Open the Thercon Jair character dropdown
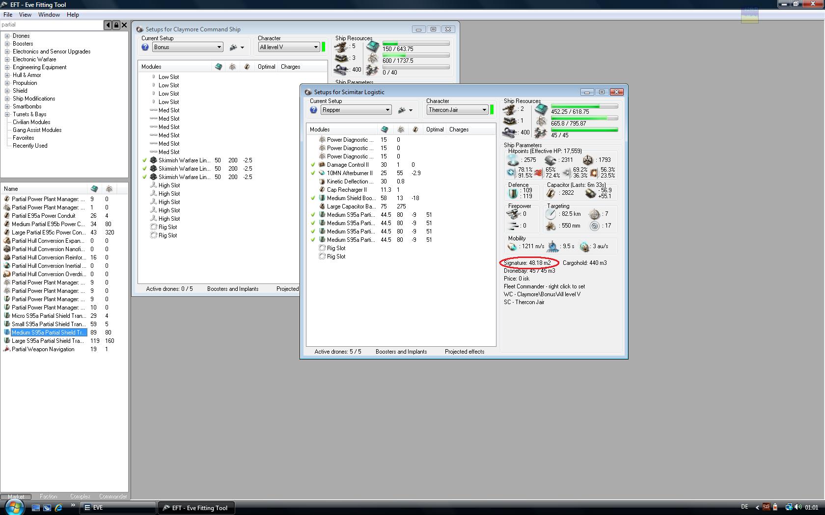 [x=484, y=110]
